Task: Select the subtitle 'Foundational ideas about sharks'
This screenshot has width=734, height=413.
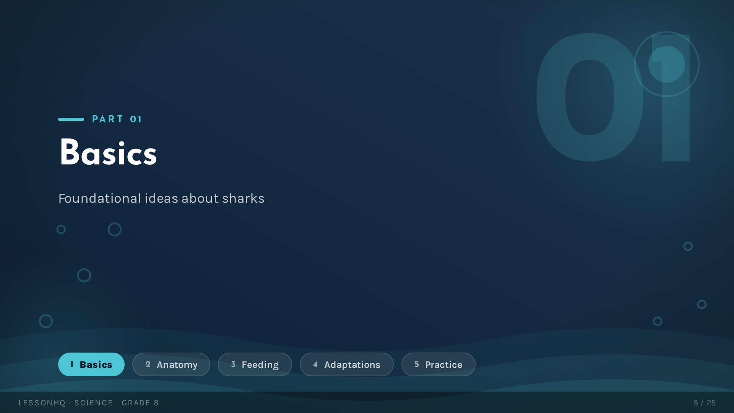Action: click(x=161, y=198)
